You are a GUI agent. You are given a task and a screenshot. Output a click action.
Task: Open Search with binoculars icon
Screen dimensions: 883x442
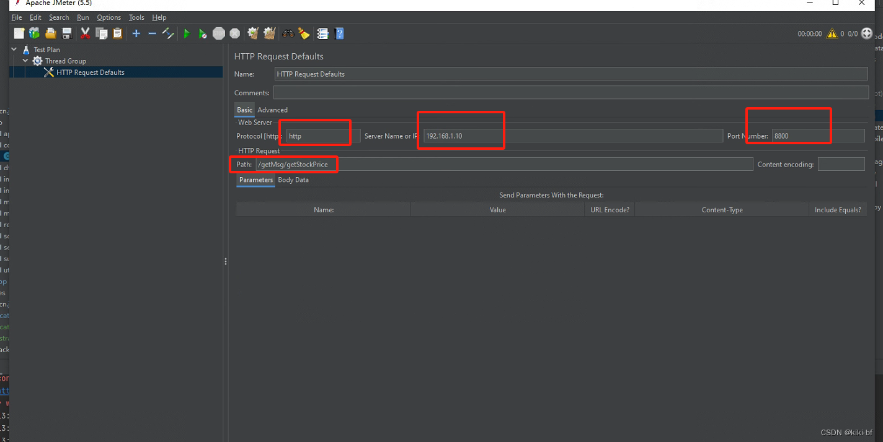click(288, 33)
